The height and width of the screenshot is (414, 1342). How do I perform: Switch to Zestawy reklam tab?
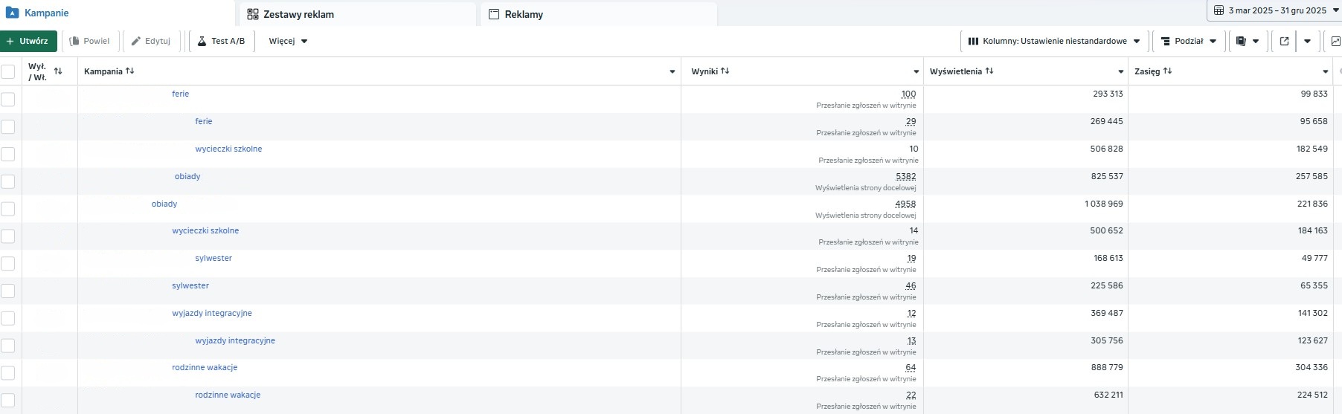298,14
